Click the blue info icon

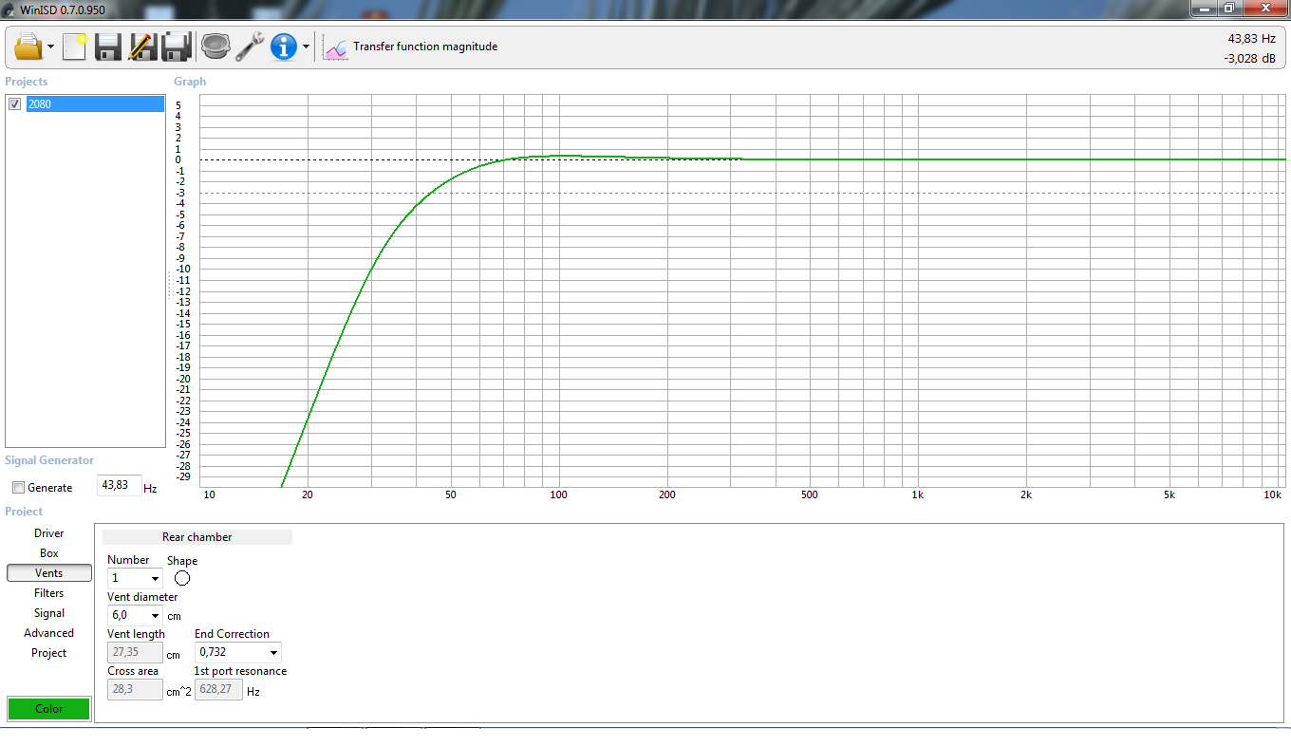pos(284,46)
